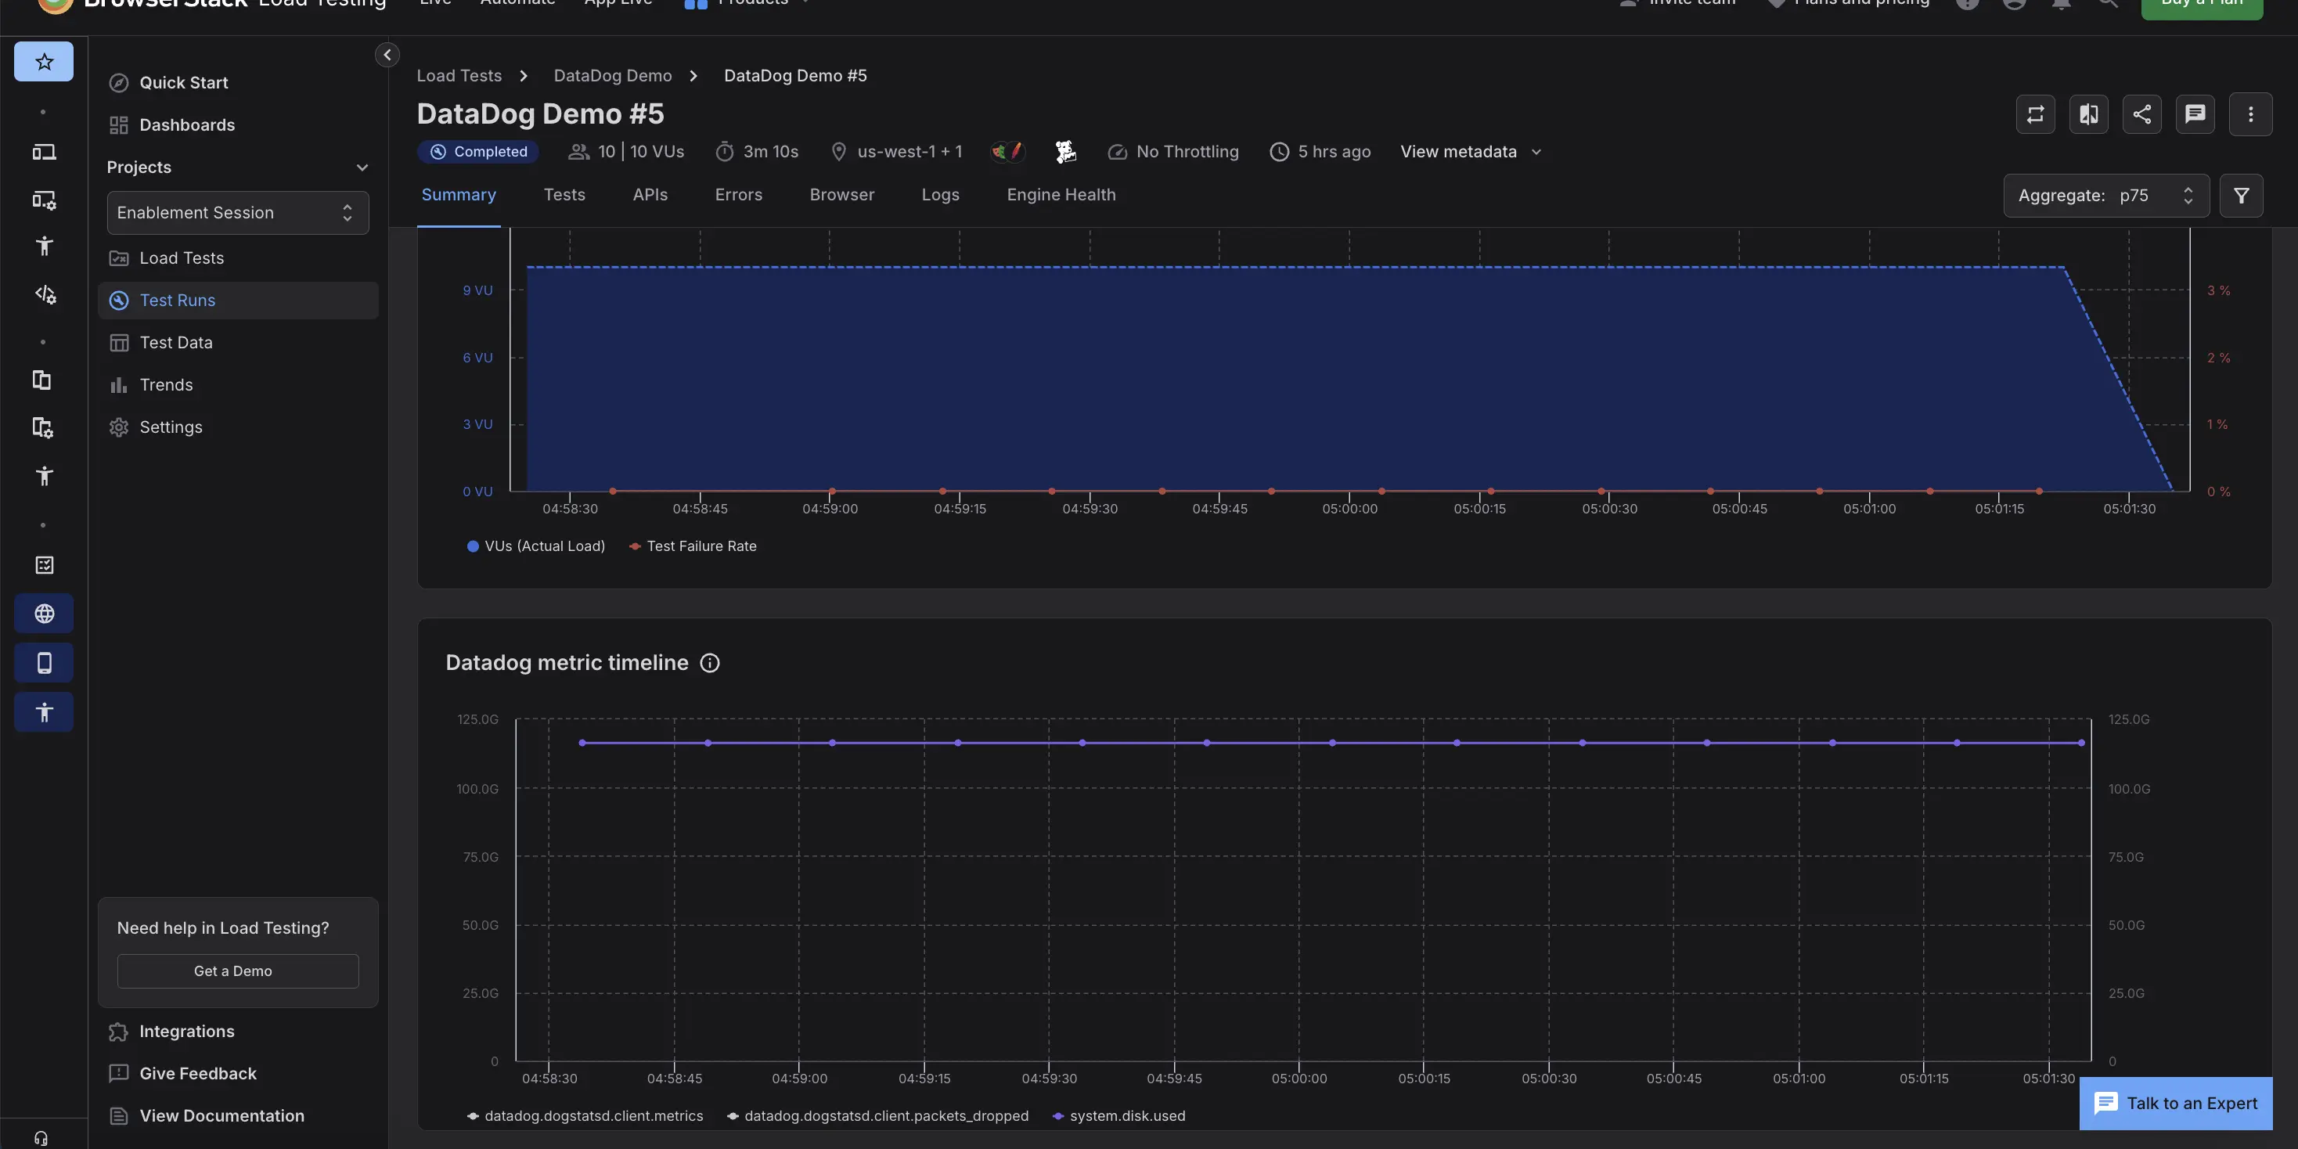This screenshot has height=1149, width=2298.
Task: Toggle VUs (Actual Load) legend series
Action: (535, 546)
